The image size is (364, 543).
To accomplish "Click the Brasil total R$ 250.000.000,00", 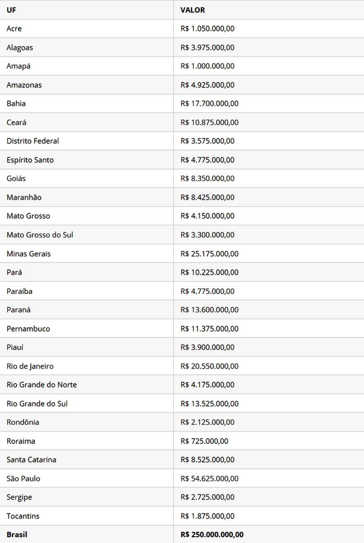I will (212, 535).
